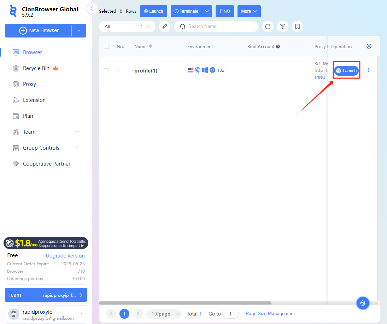Open the filter funnel icon

(x=283, y=27)
